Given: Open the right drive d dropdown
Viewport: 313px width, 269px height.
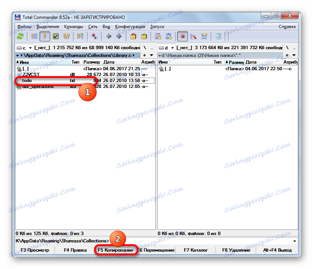Looking at the screenshot, I should coord(166,48).
